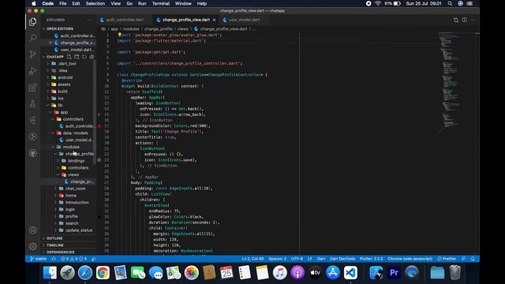Open the App Store from the dock
Screen dimensions: 505x284
333,273
